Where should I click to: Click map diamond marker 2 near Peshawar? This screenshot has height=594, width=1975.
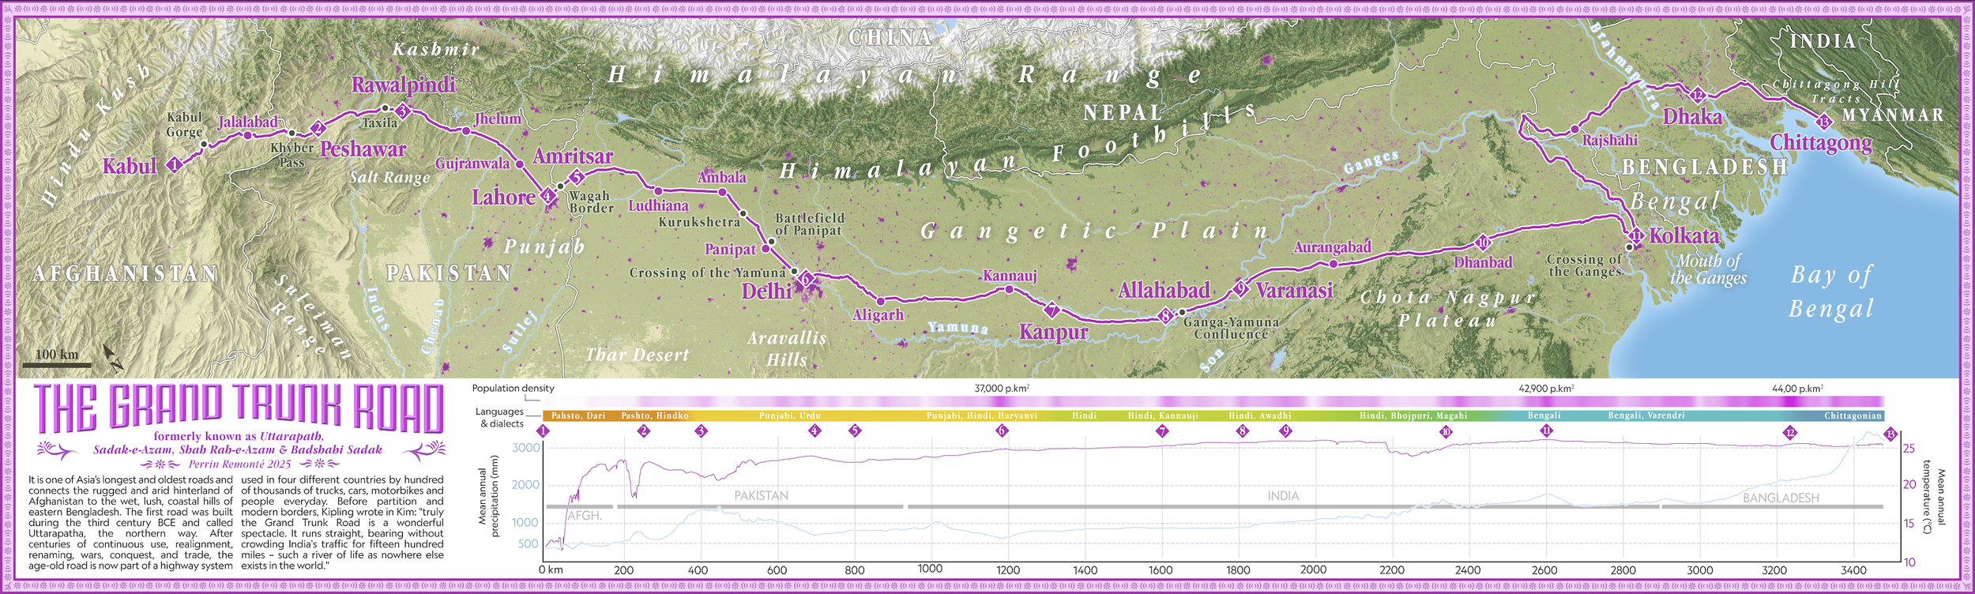318,128
